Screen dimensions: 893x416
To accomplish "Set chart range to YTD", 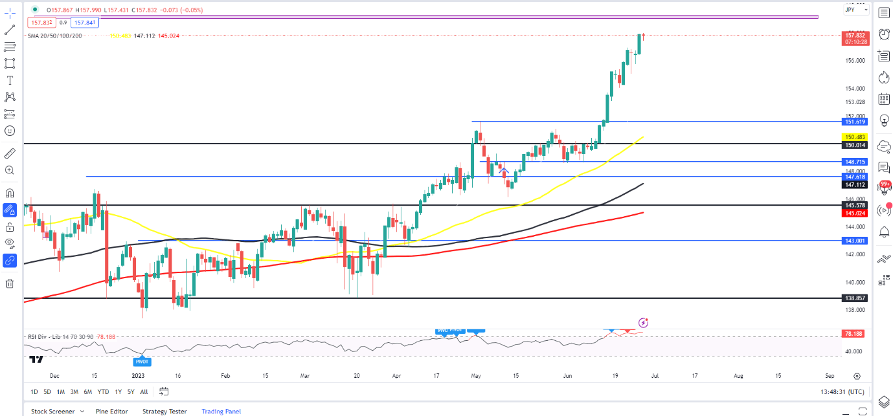I will pos(104,391).
